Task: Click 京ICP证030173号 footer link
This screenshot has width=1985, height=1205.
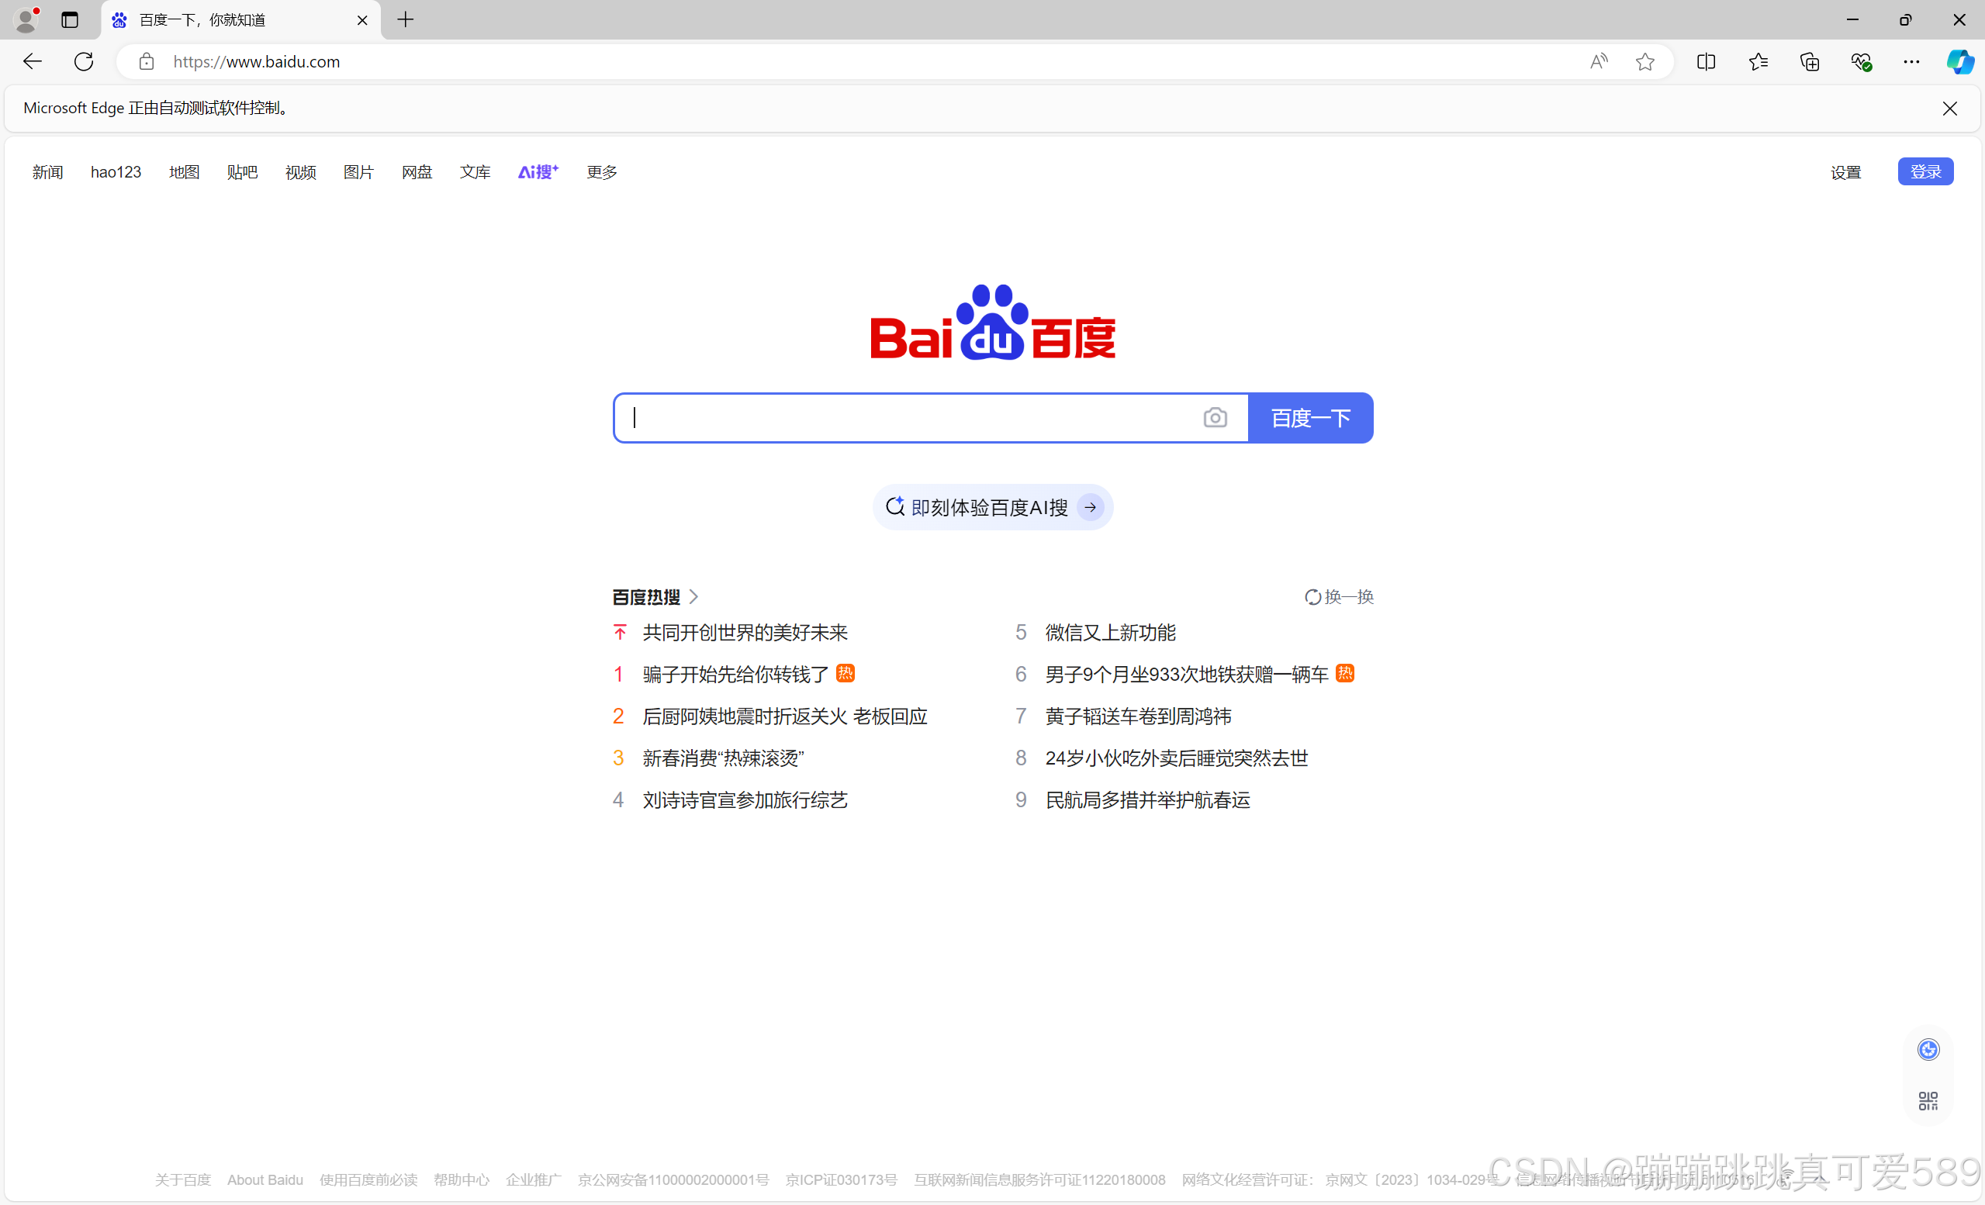Action: click(x=841, y=1179)
